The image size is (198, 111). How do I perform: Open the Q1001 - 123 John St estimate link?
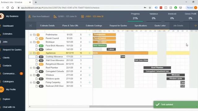point(65,16)
